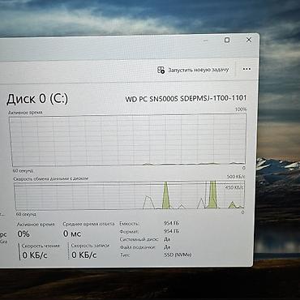Click the capacity value '954 ГБ'
This screenshot has width=300, height=300.
point(171,223)
